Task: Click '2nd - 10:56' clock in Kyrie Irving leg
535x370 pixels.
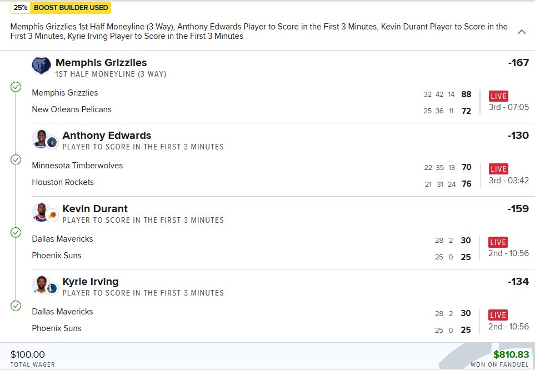Action: click(508, 327)
